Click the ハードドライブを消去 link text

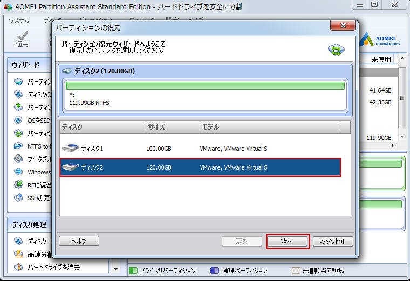(x=53, y=267)
